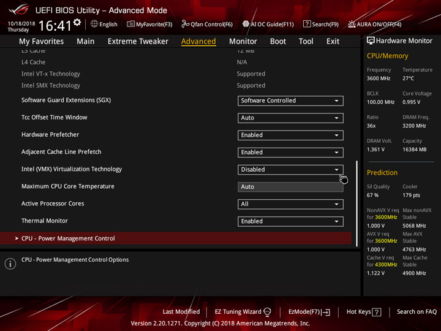Screen dimensions: 441x331
Task: Click the 5068 MHz Max nonAVX value
Action: [x=414, y=226]
